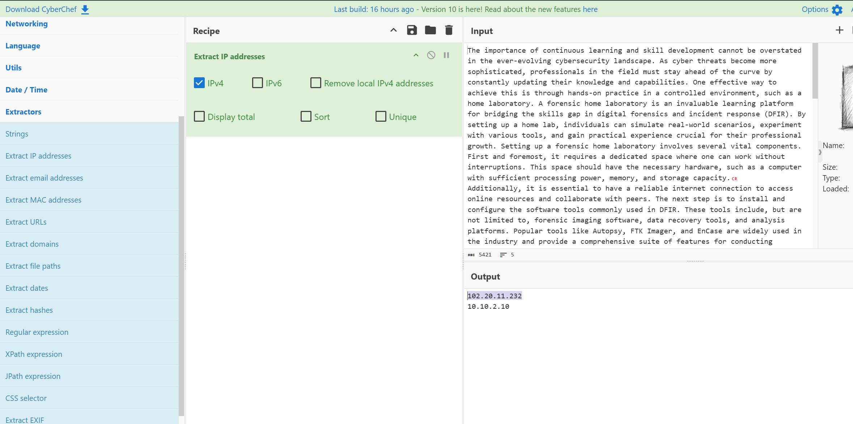Click the Download CyberChef arrow icon
The image size is (853, 424).
(85, 9)
